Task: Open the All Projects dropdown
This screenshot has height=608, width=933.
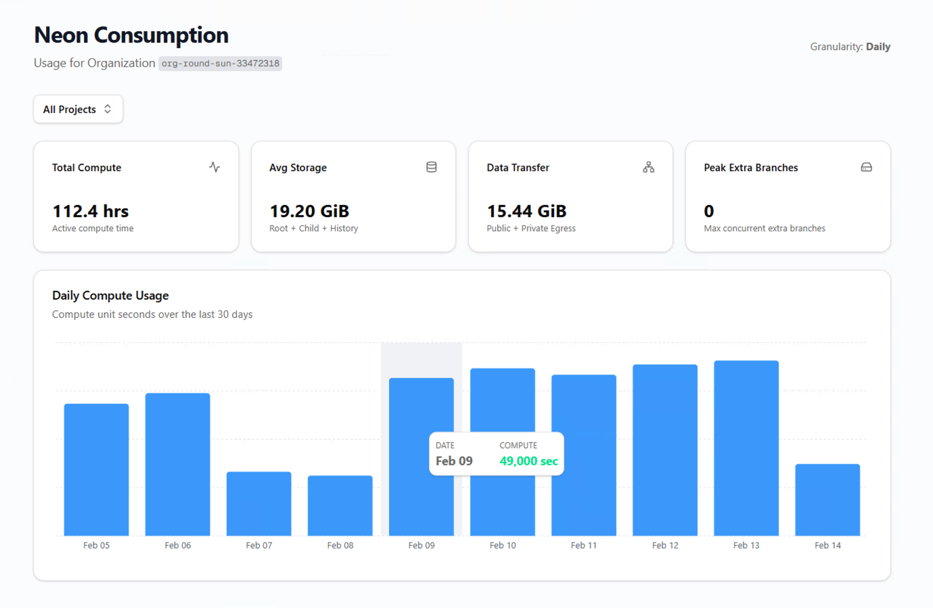Action: (78, 109)
